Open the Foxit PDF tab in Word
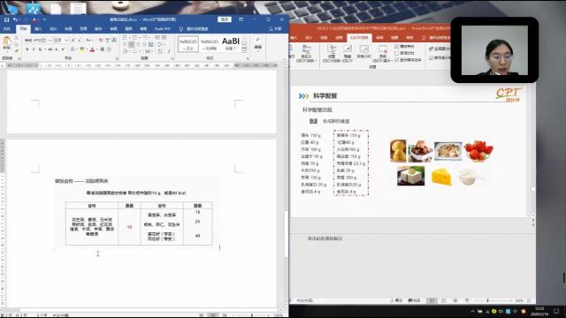The width and height of the screenshot is (566, 318). tap(162, 29)
